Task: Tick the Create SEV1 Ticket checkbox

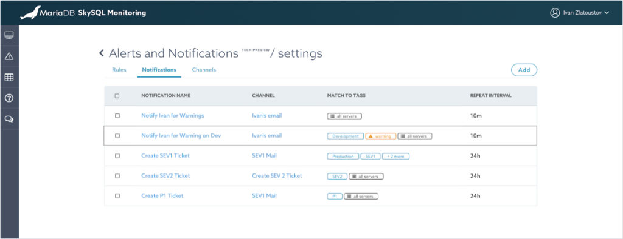Action: (x=117, y=156)
